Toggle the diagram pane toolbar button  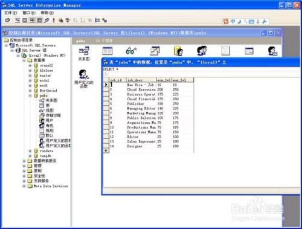[x=18, y=21]
